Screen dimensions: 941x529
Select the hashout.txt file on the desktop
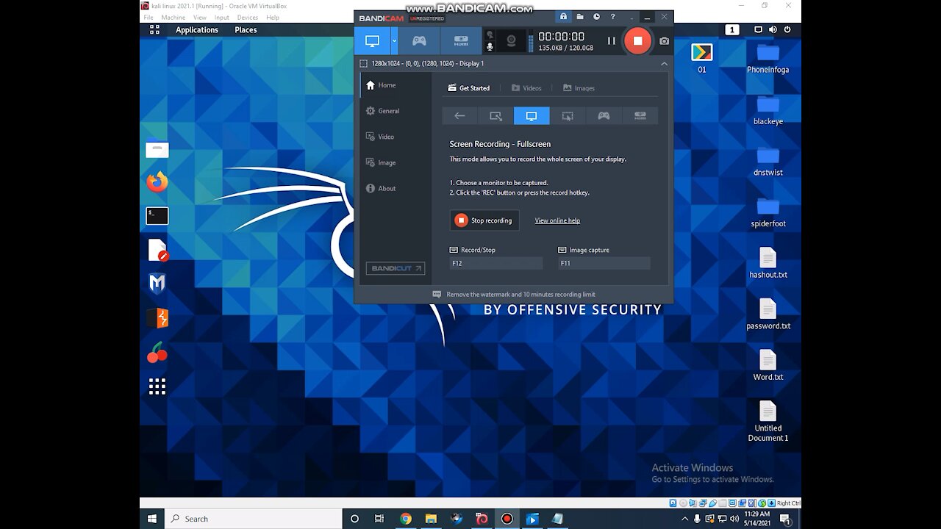[768, 263]
